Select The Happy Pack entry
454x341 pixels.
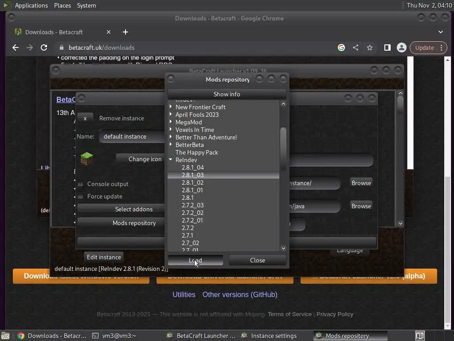[196, 153]
